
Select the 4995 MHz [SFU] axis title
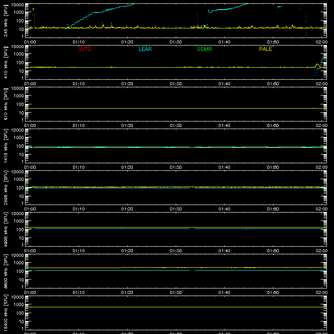[5, 229]
